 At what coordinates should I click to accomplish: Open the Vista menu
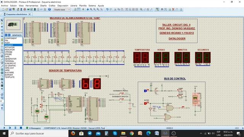pos(21,6)
